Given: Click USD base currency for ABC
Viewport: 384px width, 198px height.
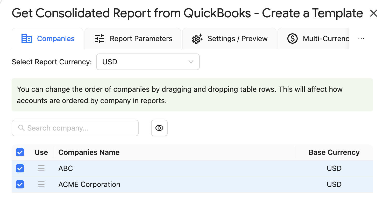Looking at the screenshot, I should coord(334,169).
